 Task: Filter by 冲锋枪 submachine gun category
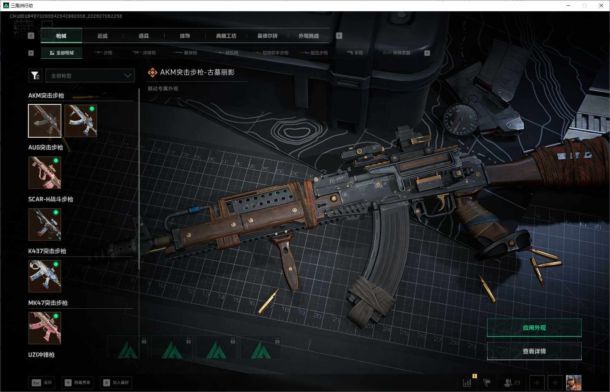[144, 53]
